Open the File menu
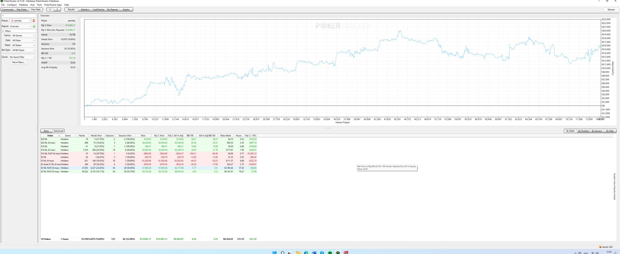The image size is (620, 254). click(x=3, y=5)
